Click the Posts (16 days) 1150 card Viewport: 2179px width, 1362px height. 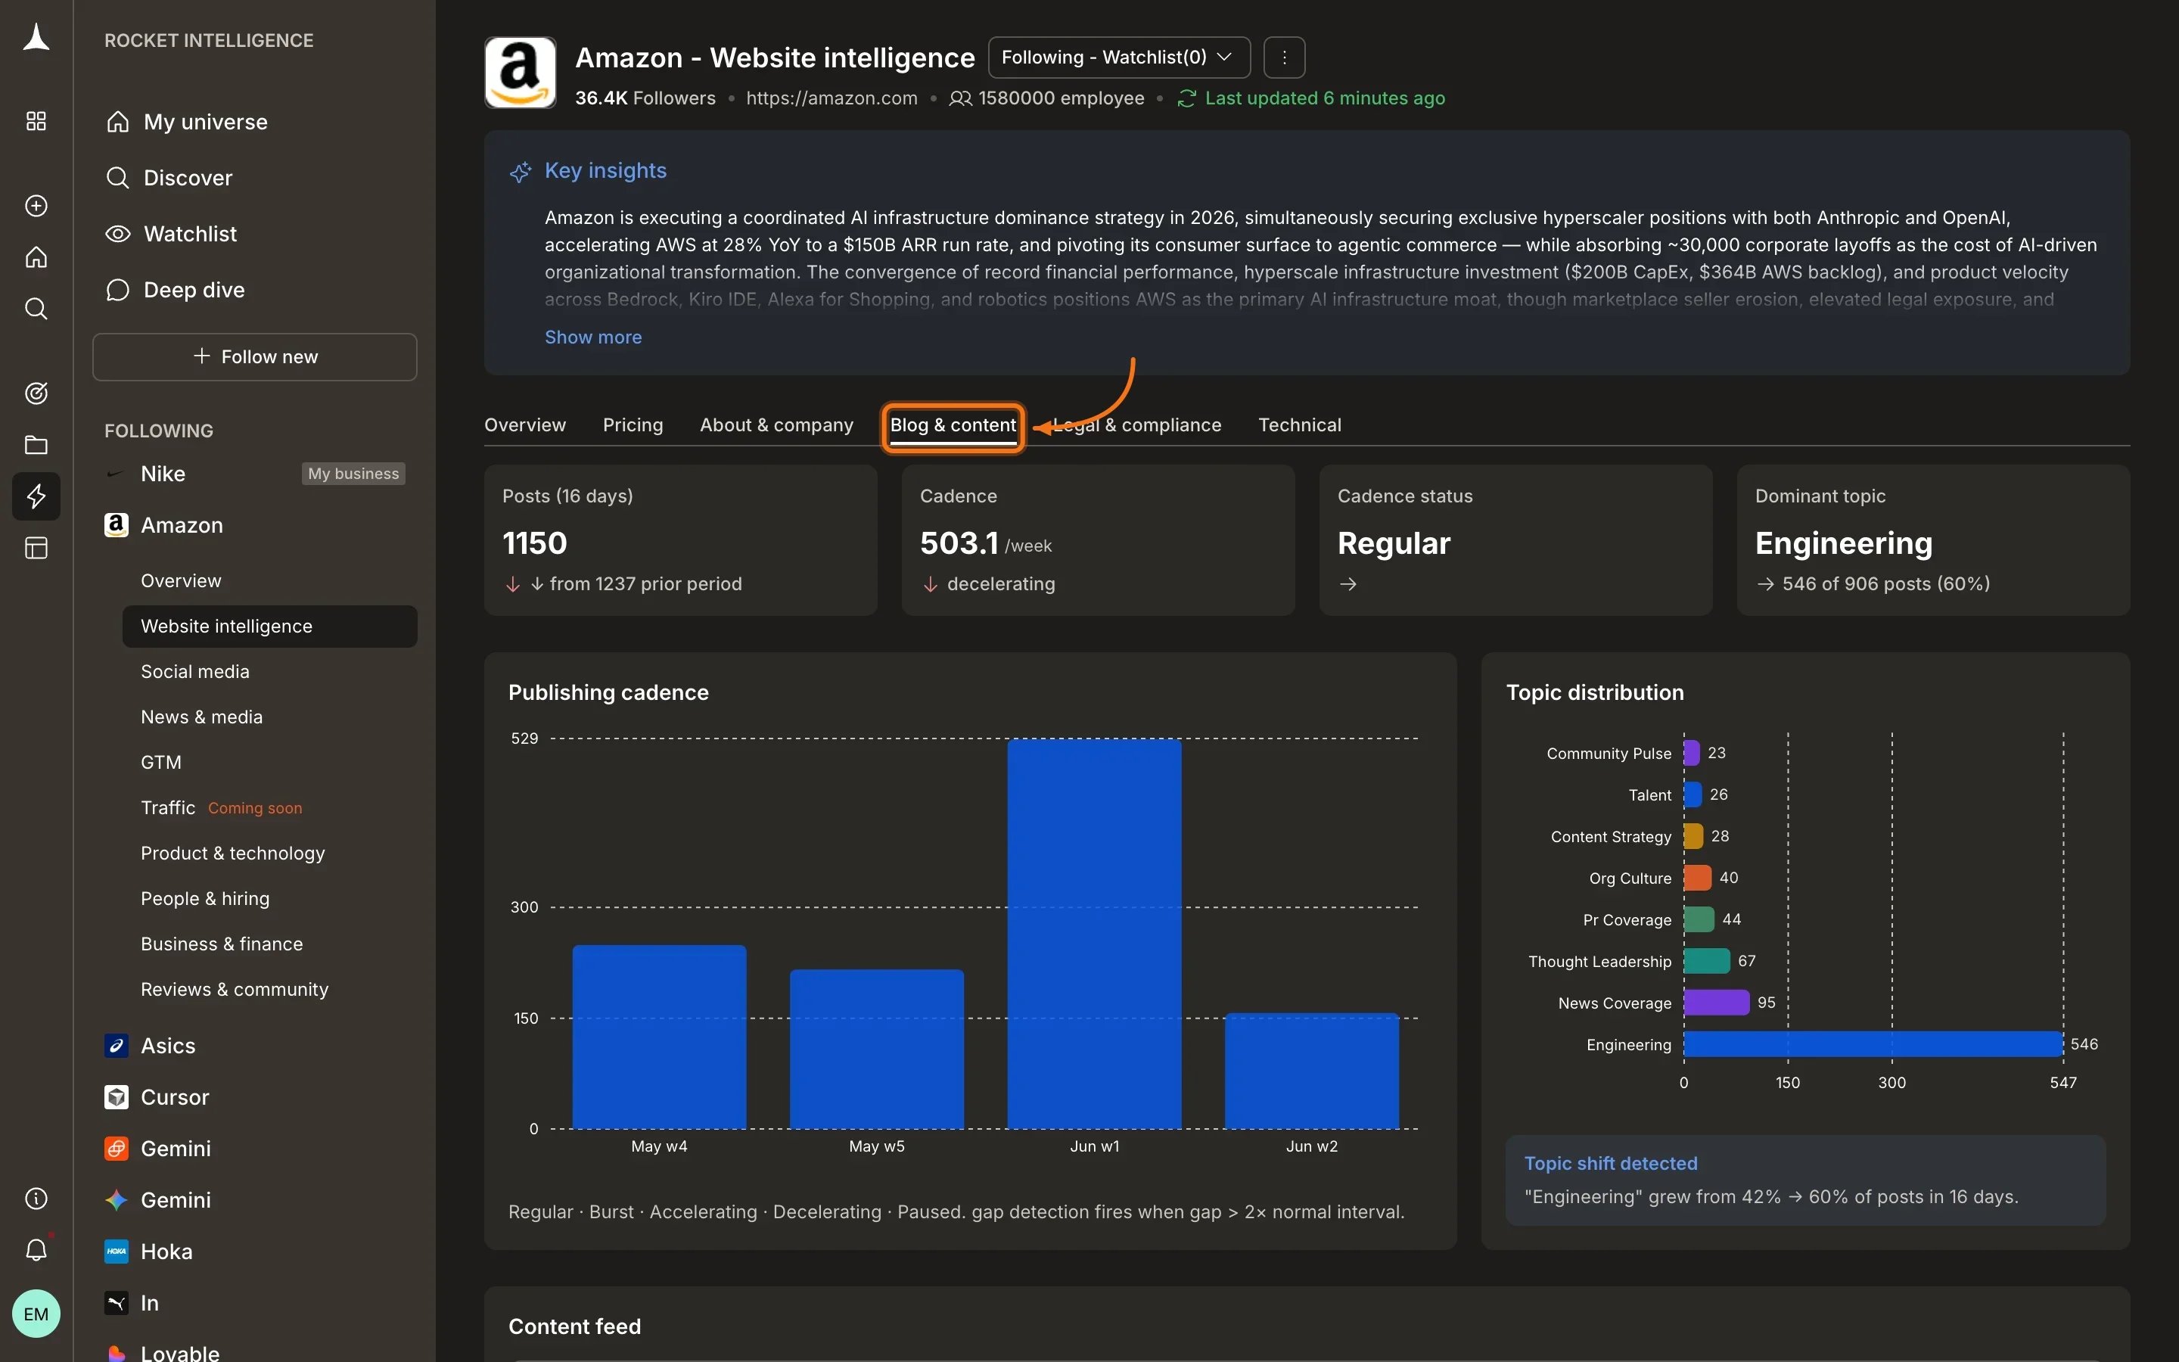pyautogui.click(x=681, y=540)
